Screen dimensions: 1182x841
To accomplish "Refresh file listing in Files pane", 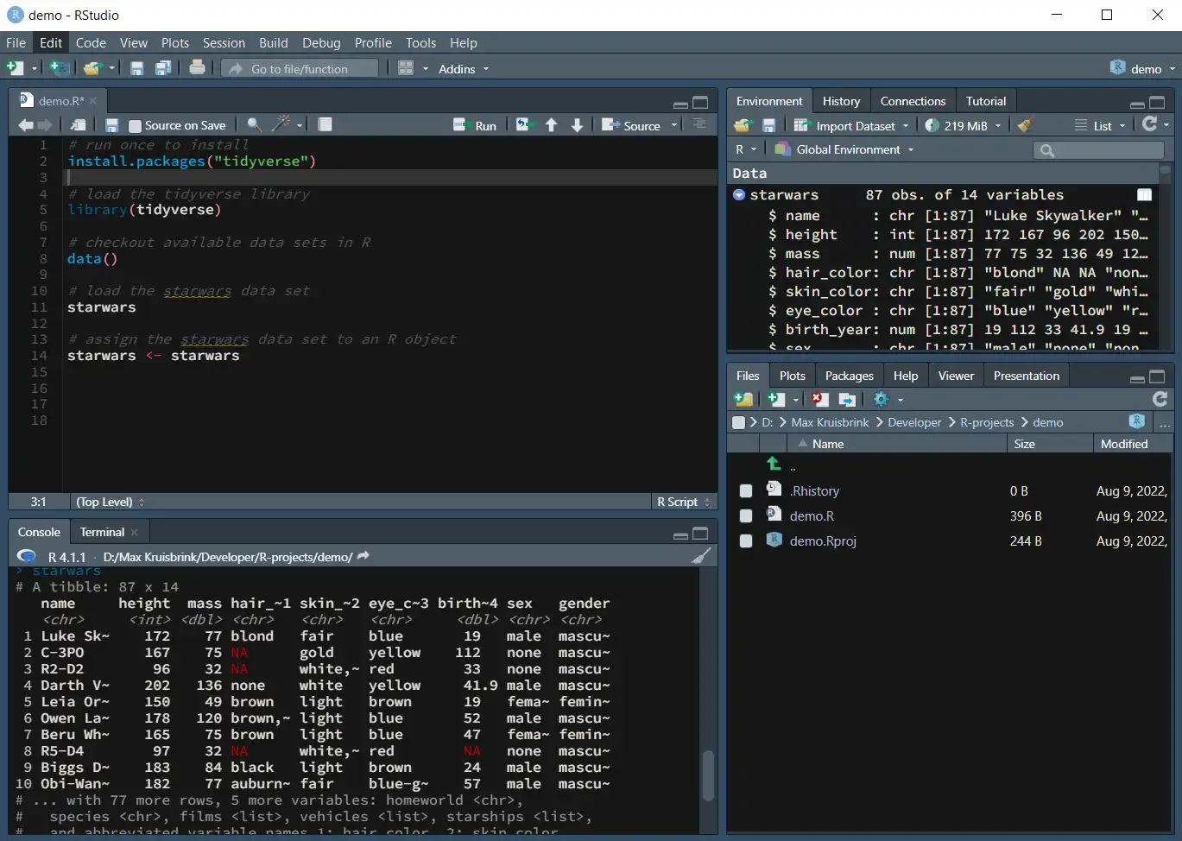I will (1160, 398).
